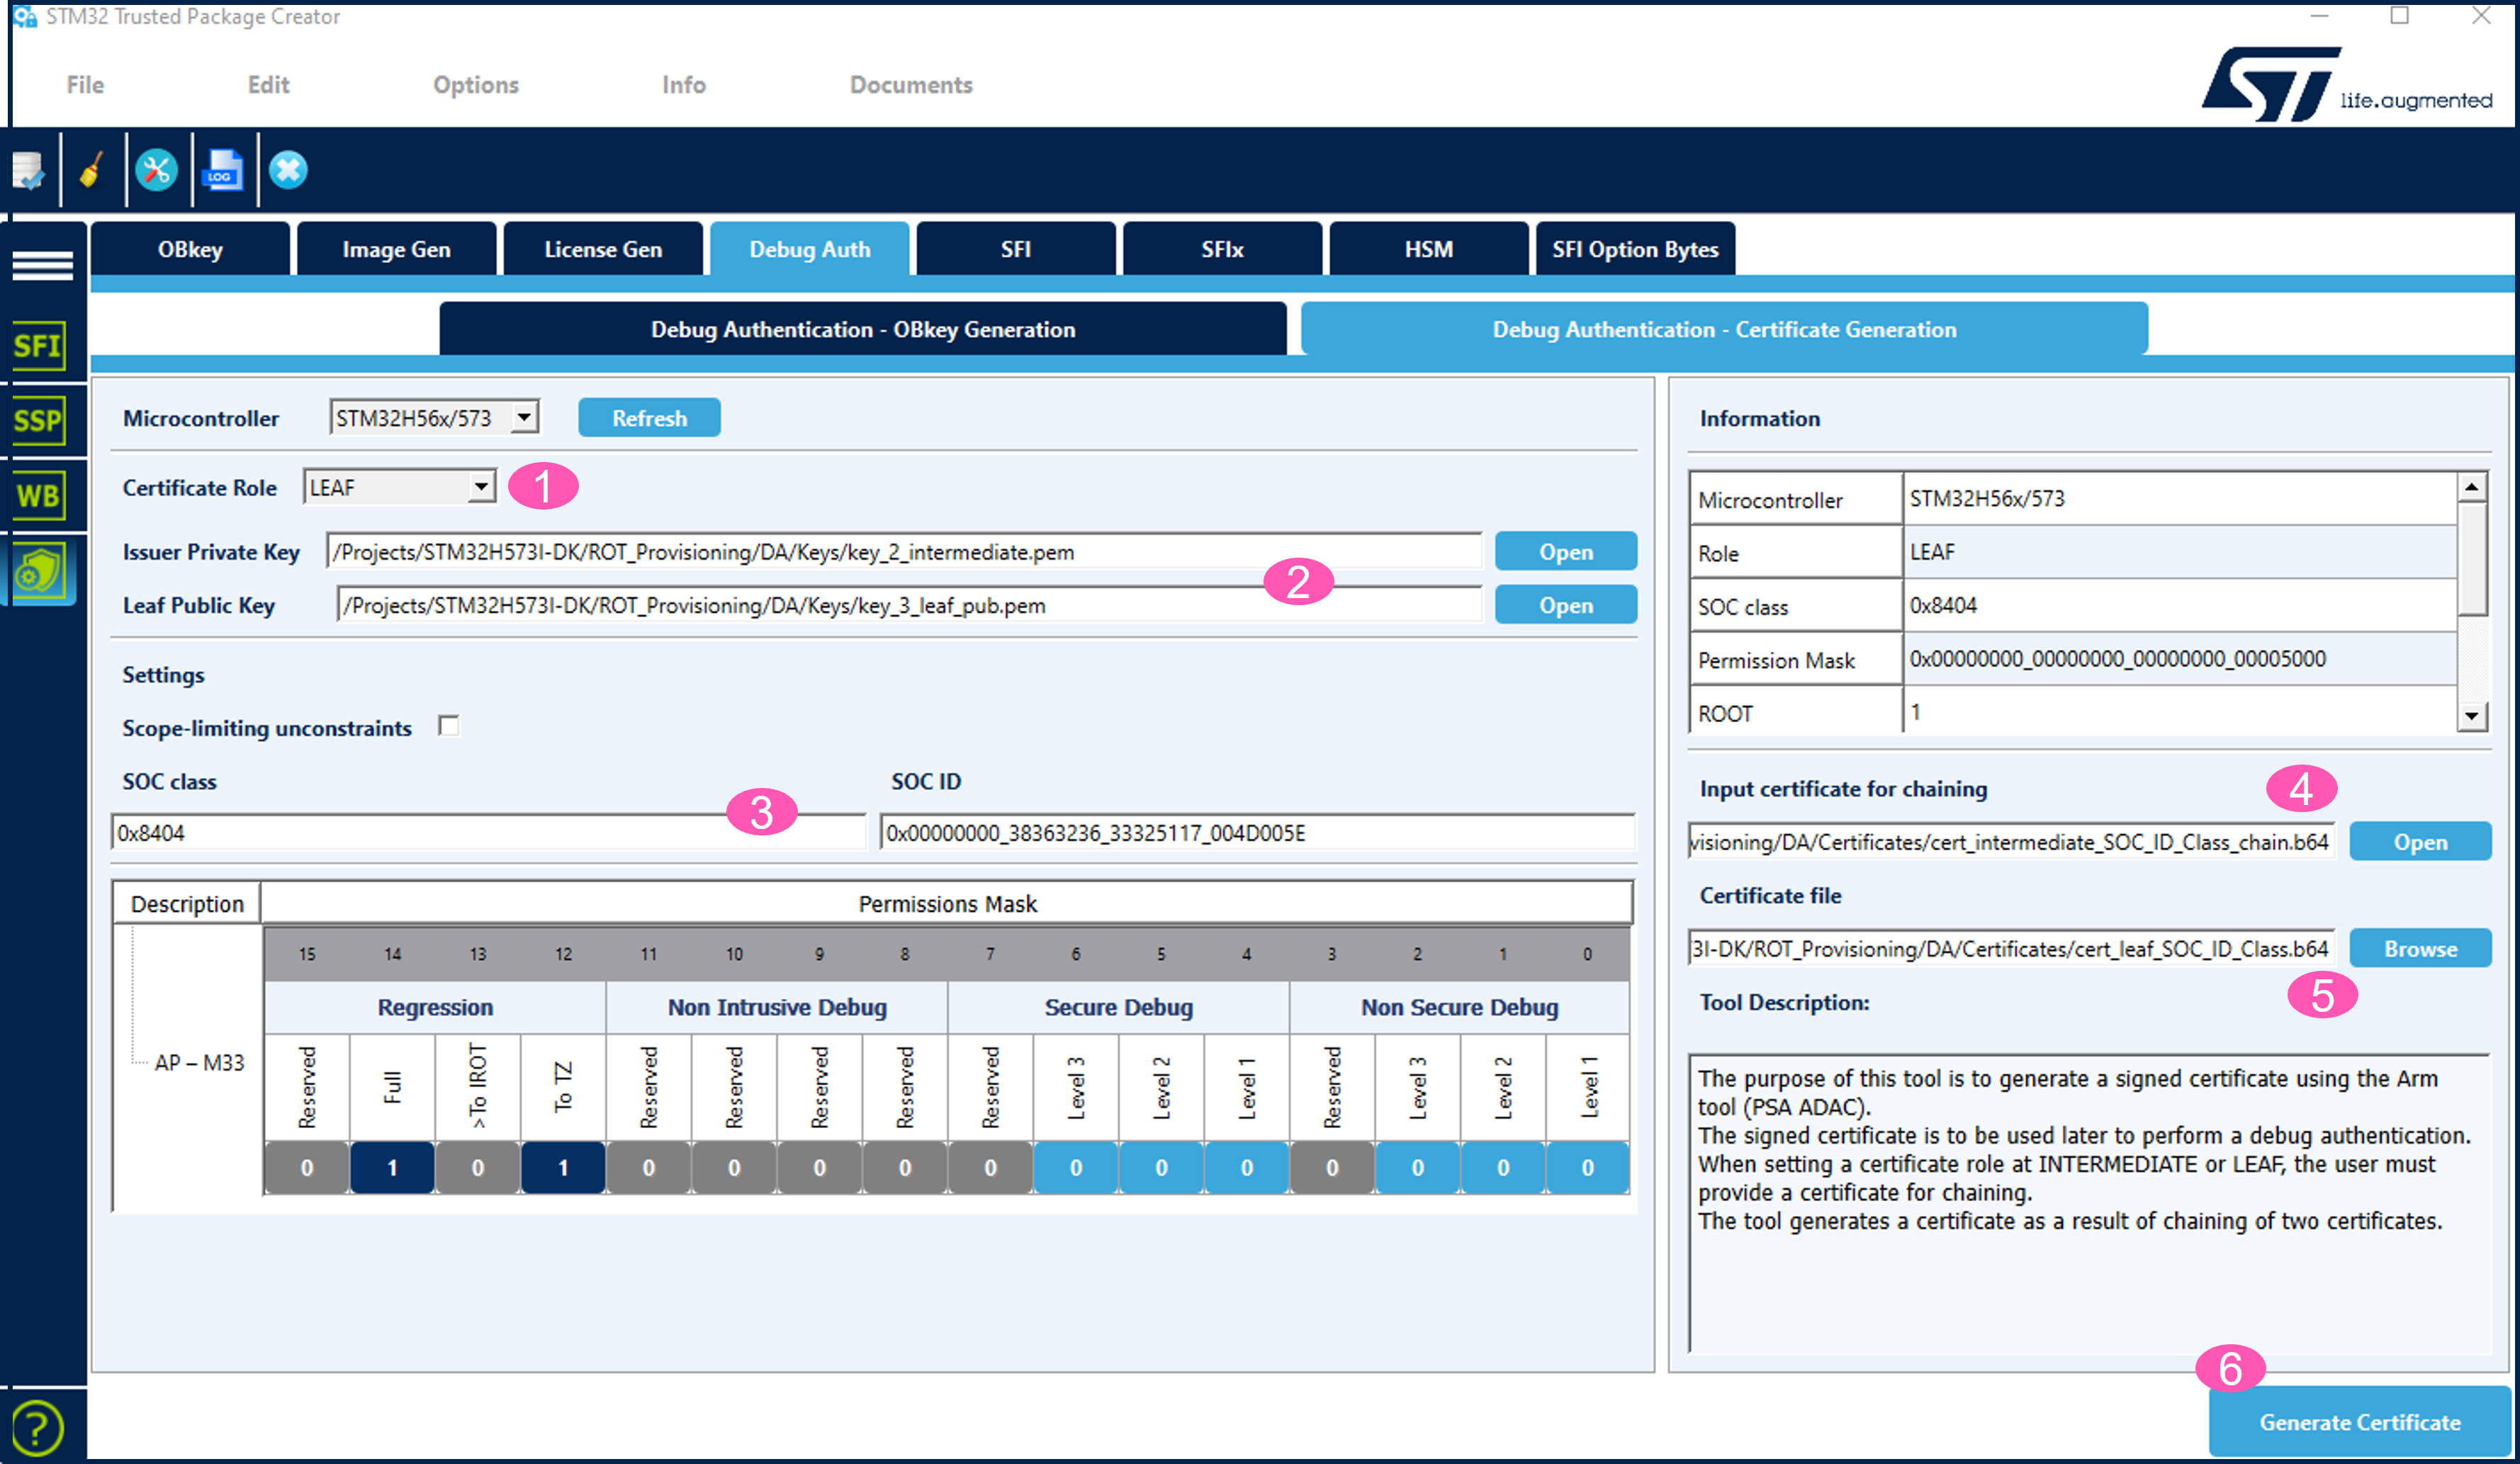Select the Debug Auth tab

click(809, 249)
